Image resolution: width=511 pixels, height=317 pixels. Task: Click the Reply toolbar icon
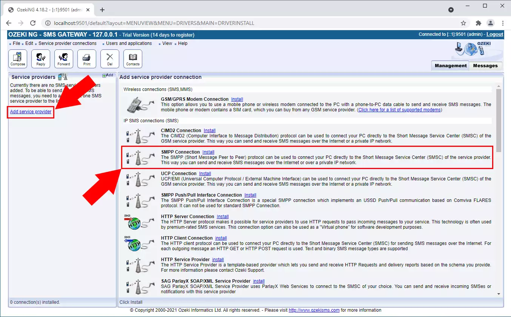(x=41, y=59)
